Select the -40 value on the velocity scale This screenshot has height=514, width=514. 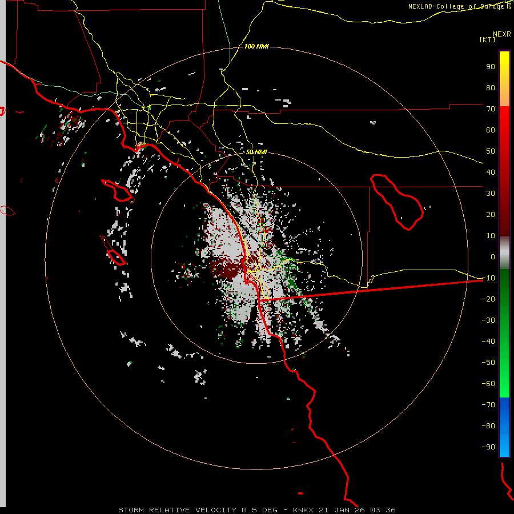click(488, 342)
